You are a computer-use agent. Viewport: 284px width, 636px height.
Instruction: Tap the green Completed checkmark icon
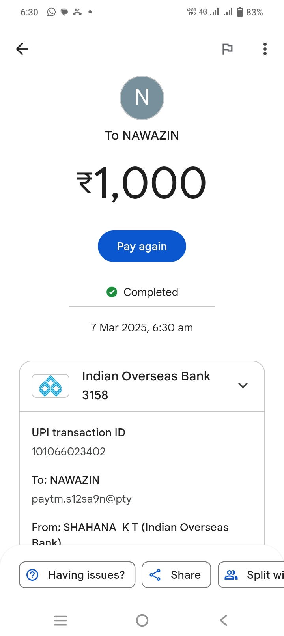pos(112,292)
